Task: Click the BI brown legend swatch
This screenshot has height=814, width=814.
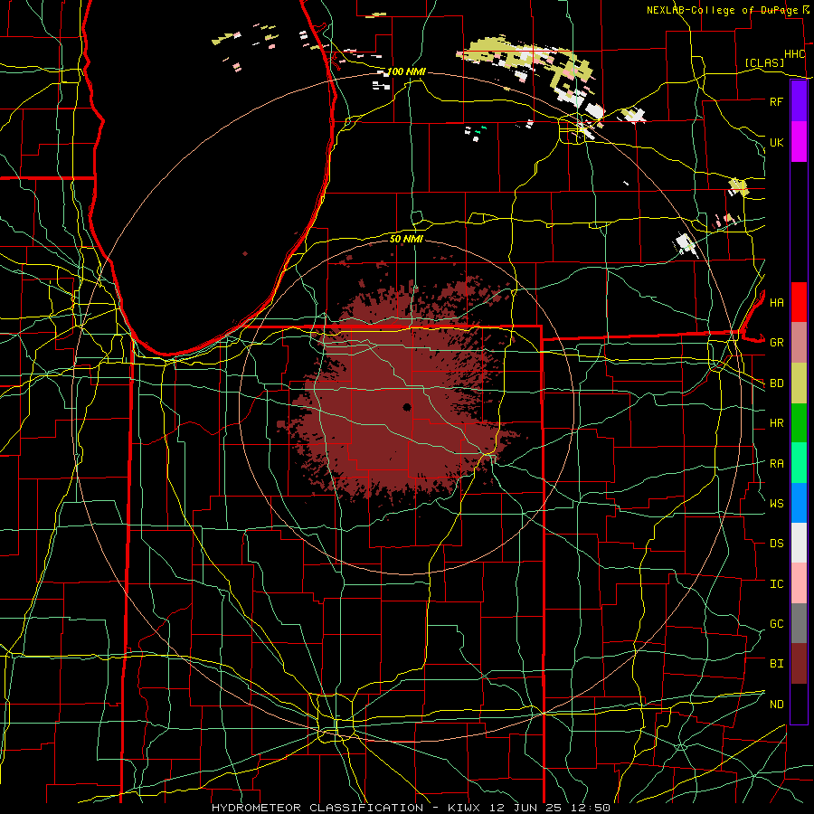Action: click(799, 664)
